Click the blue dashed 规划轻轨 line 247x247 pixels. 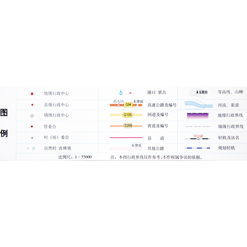coord(197,148)
